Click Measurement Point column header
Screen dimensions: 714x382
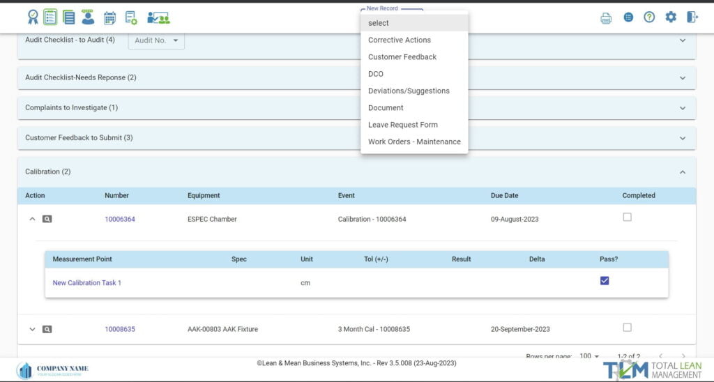[82, 259]
